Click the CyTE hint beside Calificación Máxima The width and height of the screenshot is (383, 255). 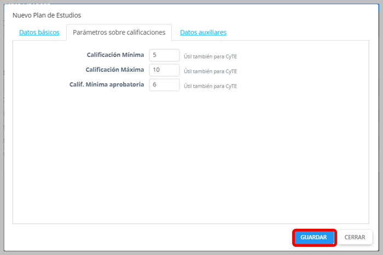pos(210,71)
